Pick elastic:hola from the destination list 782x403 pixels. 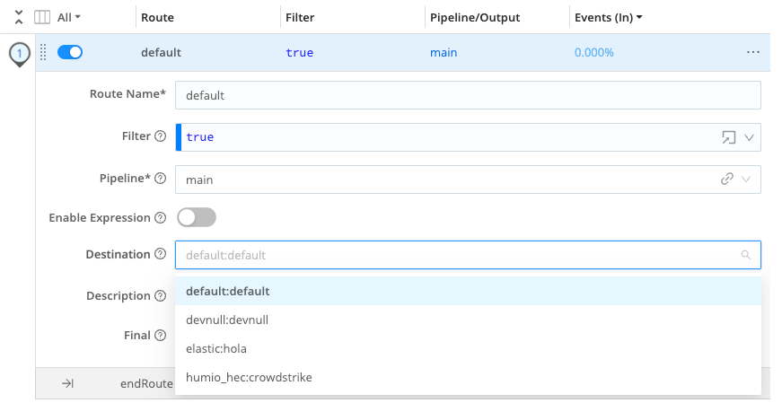click(x=216, y=348)
